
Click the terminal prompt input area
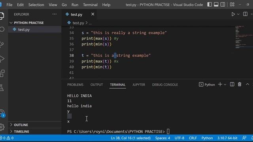click(168, 131)
